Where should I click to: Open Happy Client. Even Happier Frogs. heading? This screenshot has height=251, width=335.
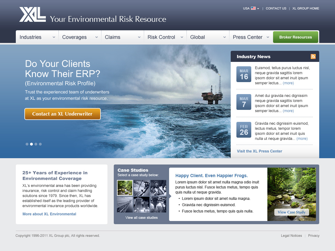click(x=211, y=176)
